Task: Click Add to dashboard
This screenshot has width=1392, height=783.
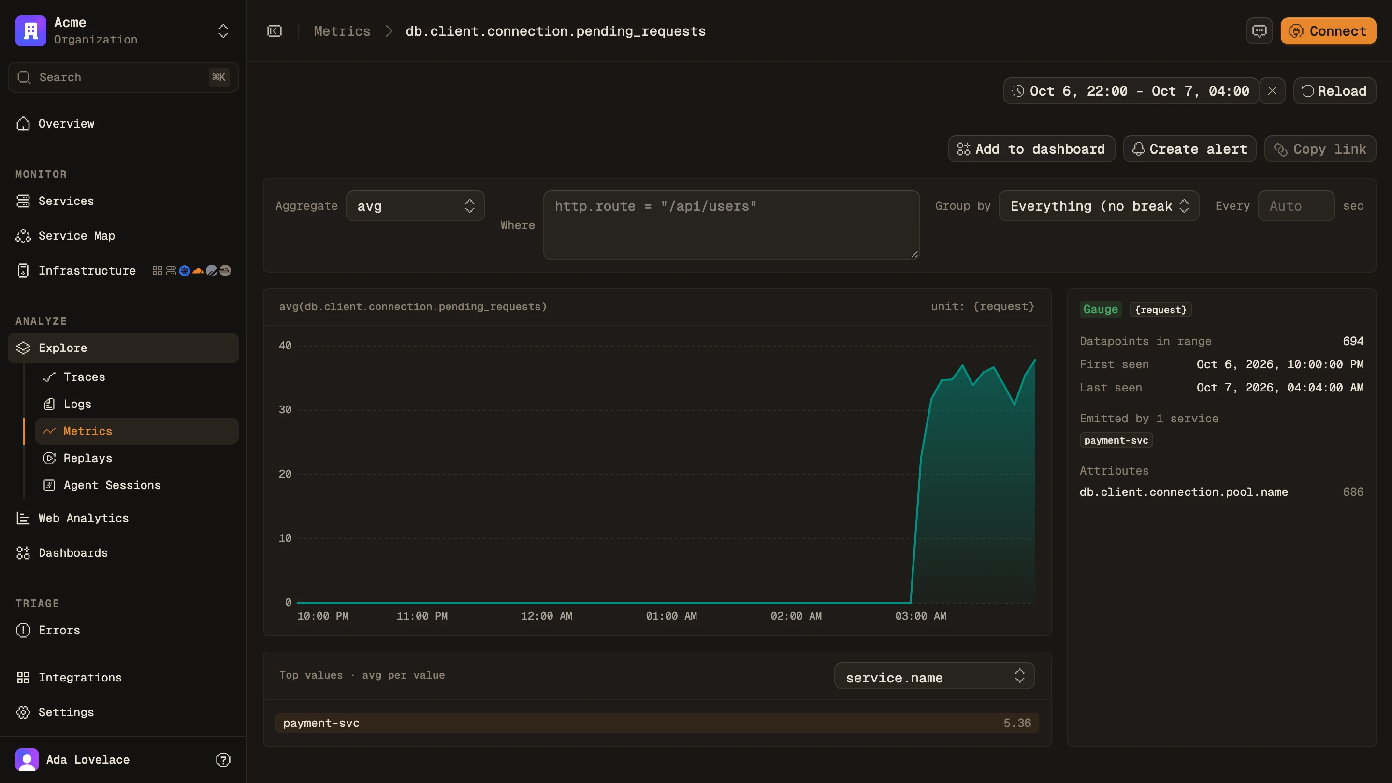Action: [1031, 148]
